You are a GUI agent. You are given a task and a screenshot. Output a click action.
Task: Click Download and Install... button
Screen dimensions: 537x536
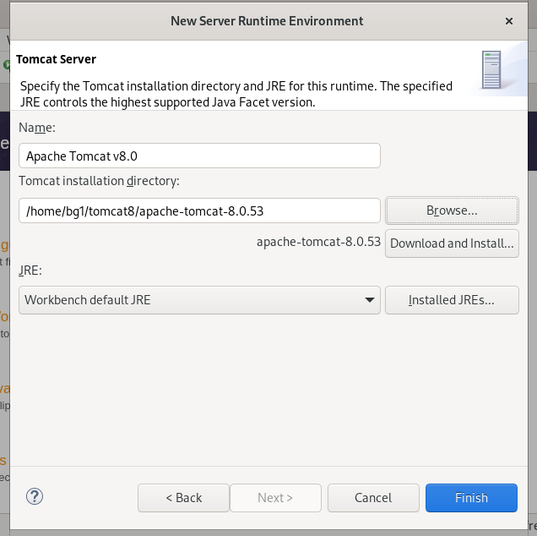click(x=452, y=243)
